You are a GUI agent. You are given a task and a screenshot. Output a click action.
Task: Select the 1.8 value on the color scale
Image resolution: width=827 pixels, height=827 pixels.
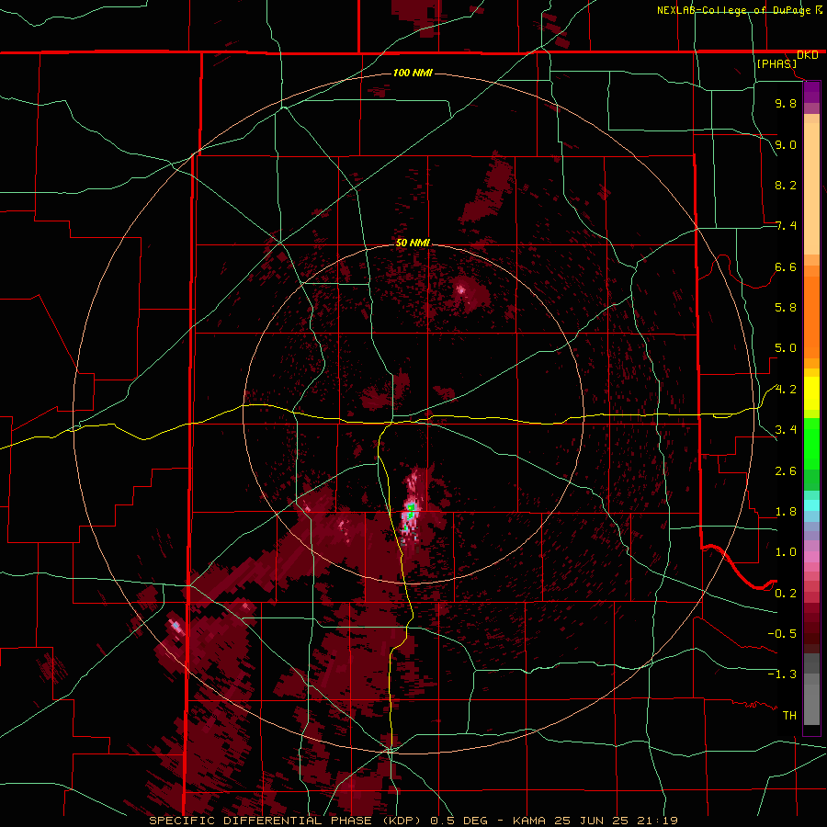[x=786, y=512]
